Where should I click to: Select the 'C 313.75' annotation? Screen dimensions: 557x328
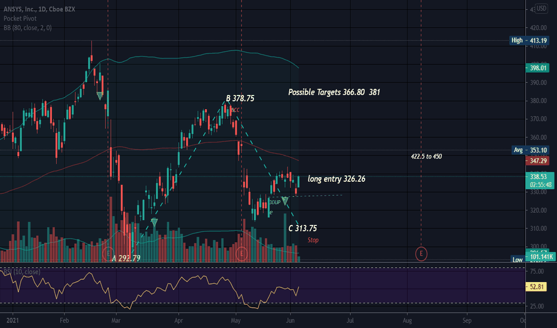pos(302,228)
